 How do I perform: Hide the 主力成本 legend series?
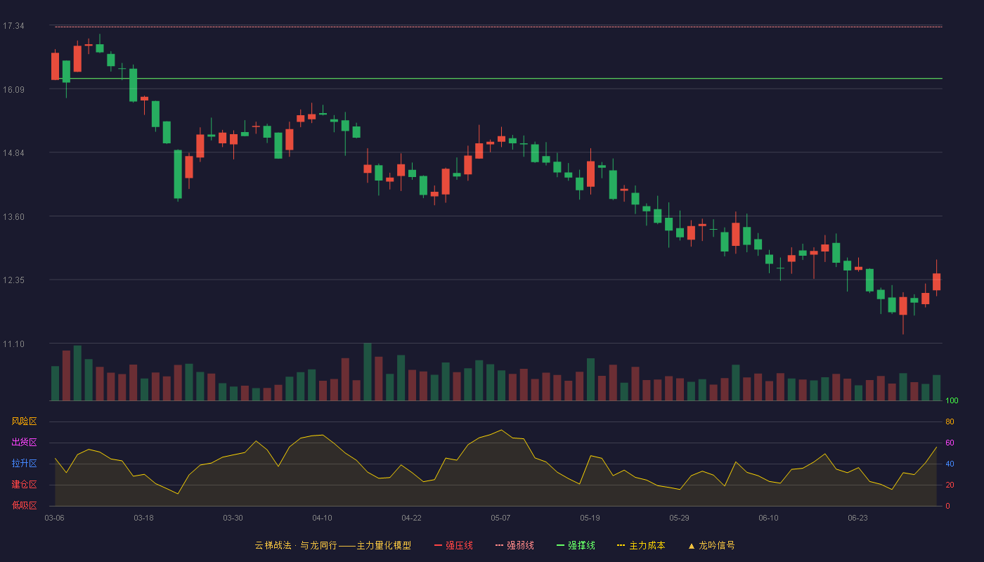tap(641, 545)
